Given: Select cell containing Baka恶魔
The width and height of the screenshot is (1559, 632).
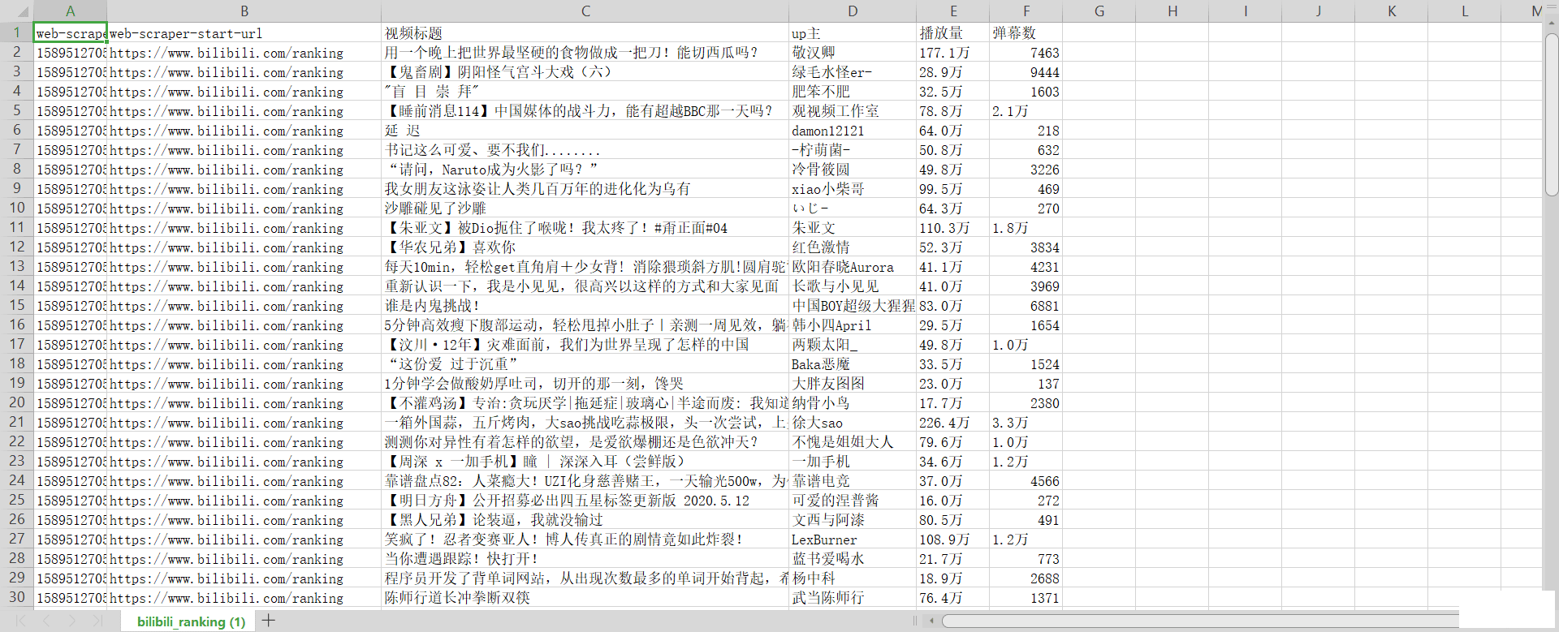Looking at the screenshot, I should [853, 364].
